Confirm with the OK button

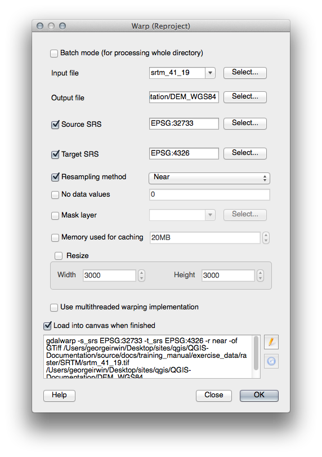click(x=259, y=396)
